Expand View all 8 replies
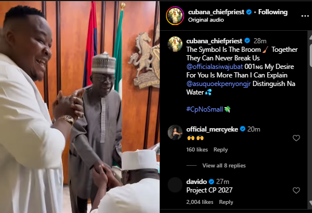The height and width of the screenshot is (213, 312). pyautogui.click(x=224, y=166)
